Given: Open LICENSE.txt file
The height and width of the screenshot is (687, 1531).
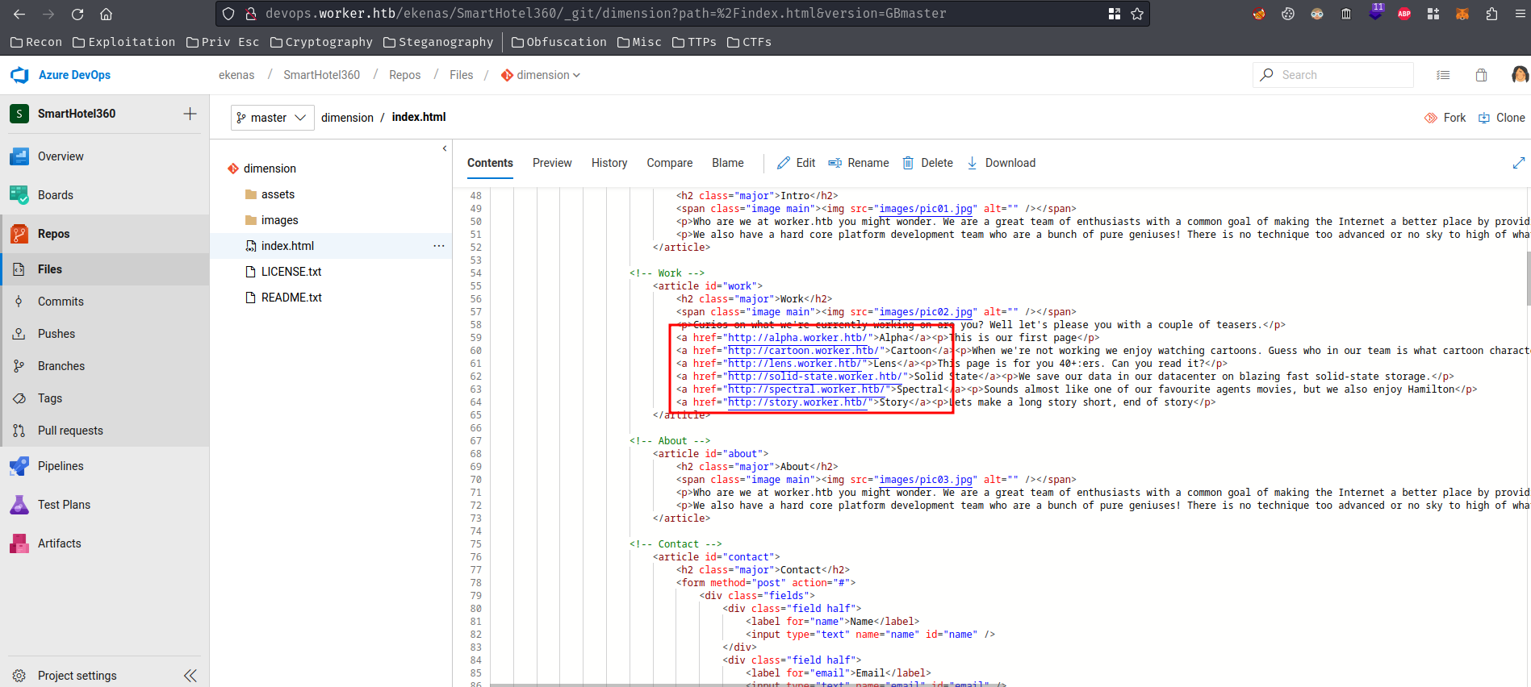Looking at the screenshot, I should click(291, 272).
